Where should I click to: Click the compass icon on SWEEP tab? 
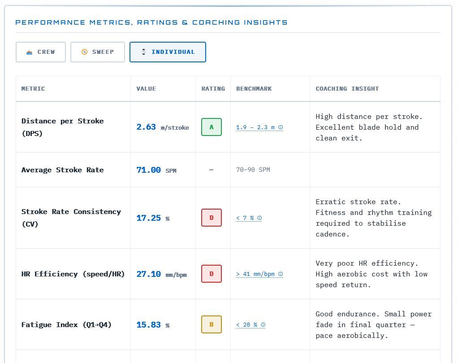click(x=84, y=52)
